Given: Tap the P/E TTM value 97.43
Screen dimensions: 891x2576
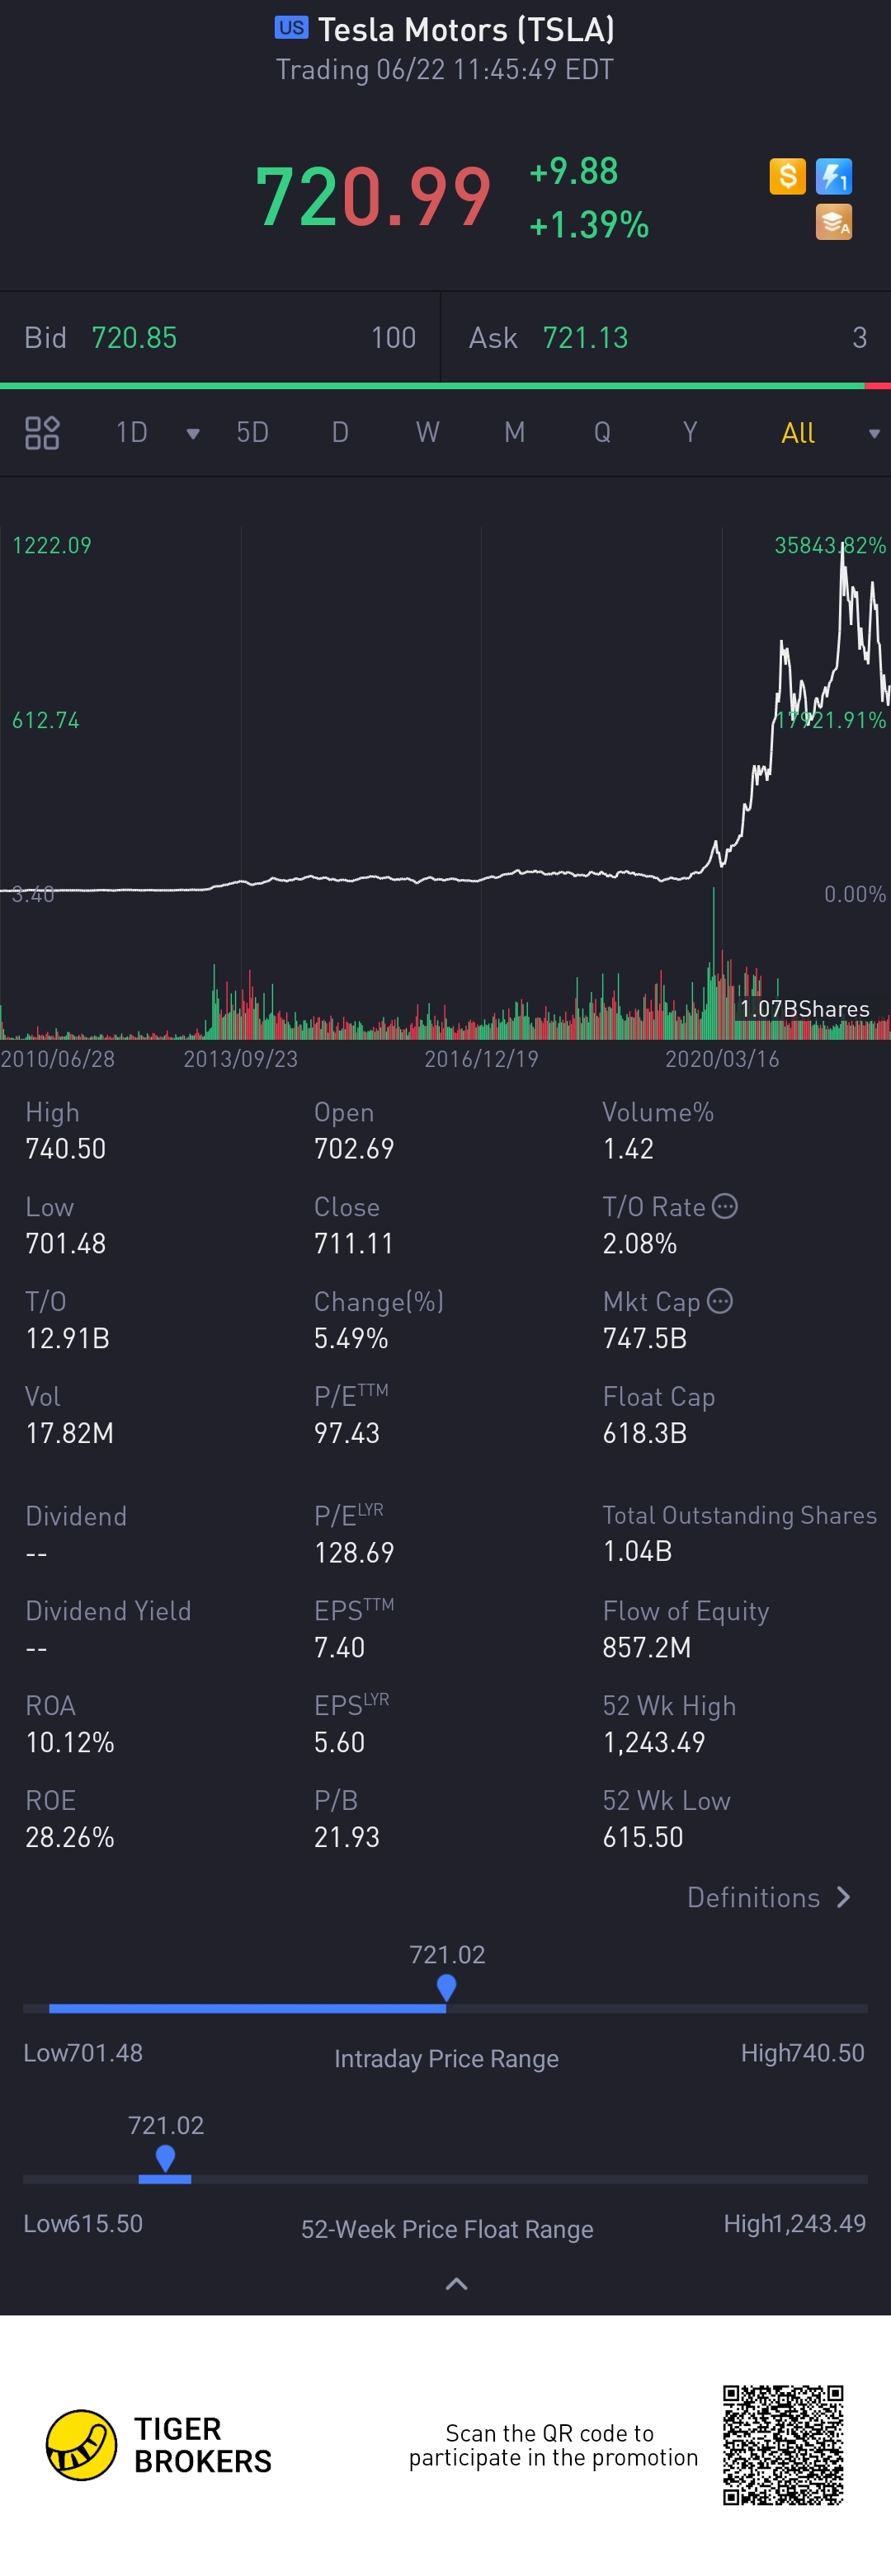Looking at the screenshot, I should click(x=347, y=1433).
